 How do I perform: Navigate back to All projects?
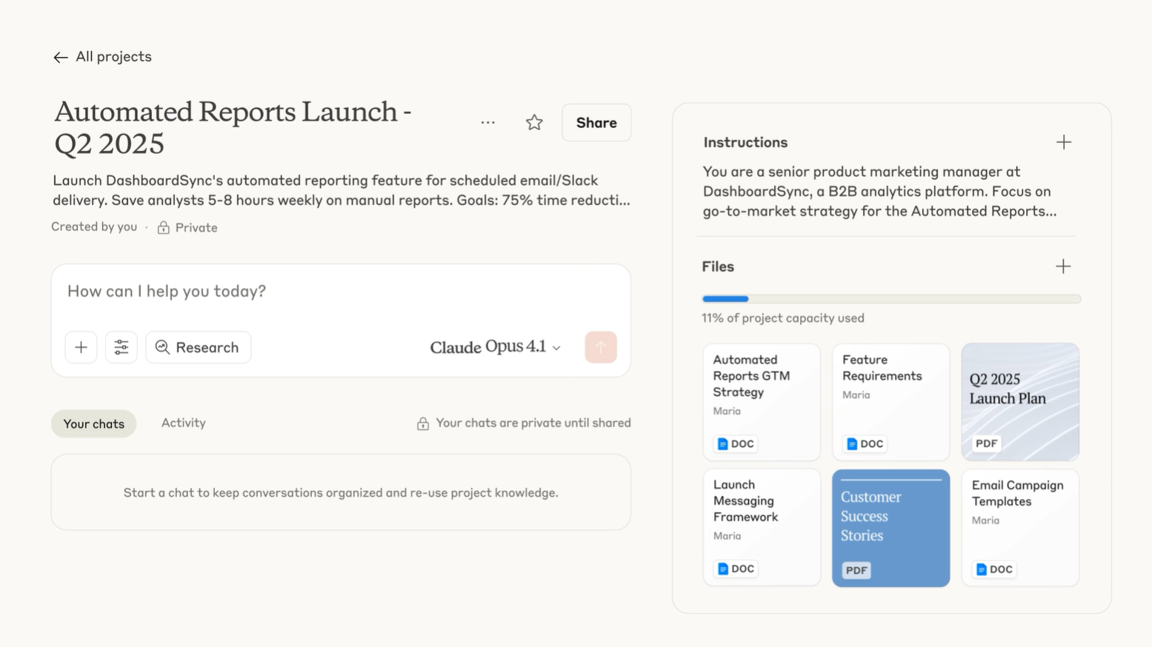pyautogui.click(x=101, y=56)
